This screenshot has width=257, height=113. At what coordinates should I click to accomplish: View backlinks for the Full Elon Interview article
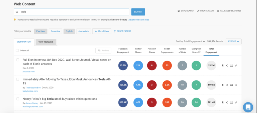236,65
